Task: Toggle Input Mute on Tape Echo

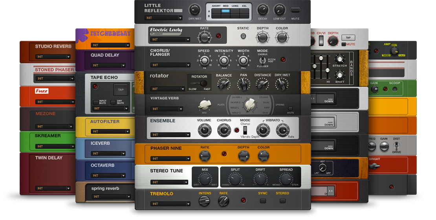Action: click(96, 102)
